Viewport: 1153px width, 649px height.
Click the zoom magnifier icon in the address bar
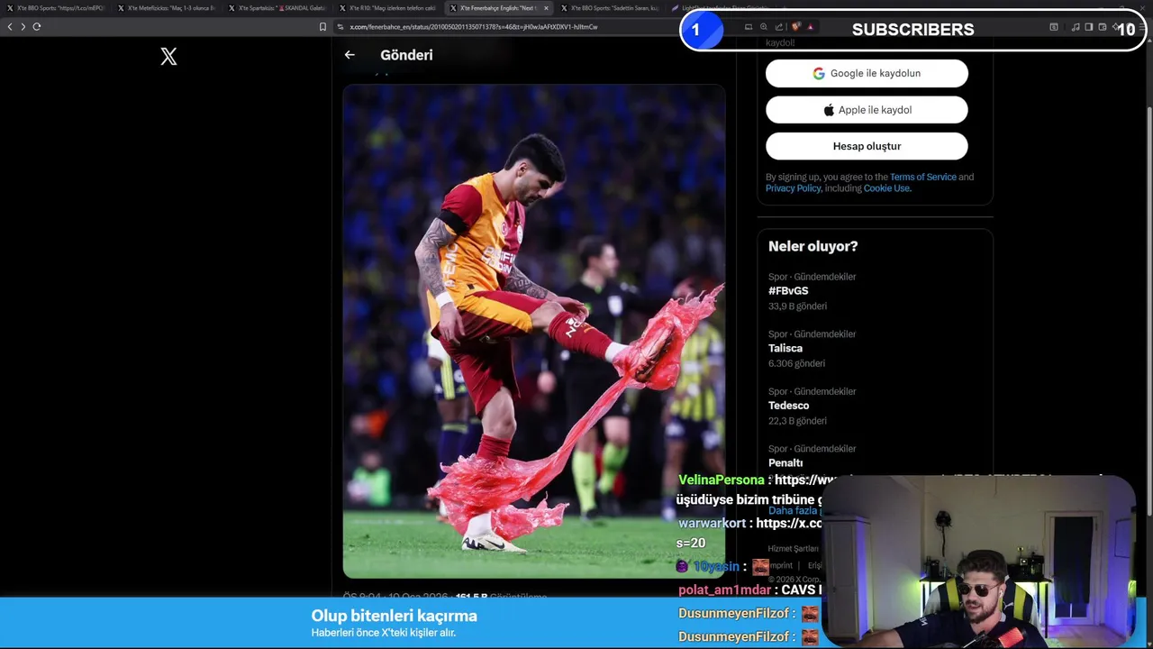point(764,27)
